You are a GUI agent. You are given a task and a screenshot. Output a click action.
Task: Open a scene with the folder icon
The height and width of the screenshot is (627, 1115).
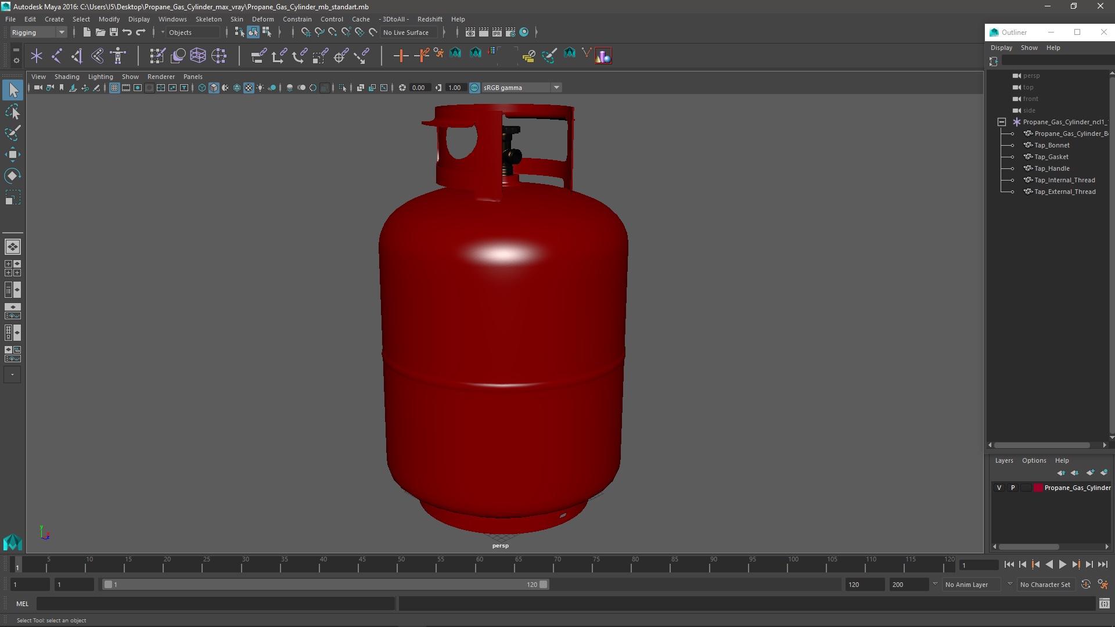tap(100, 33)
